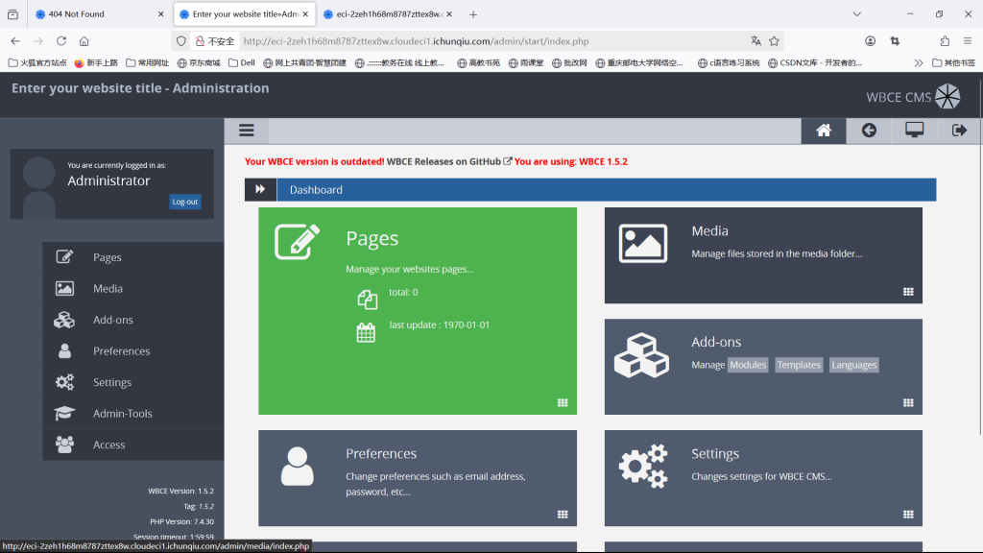Click the grid handle on Preferences tile

[563, 515]
